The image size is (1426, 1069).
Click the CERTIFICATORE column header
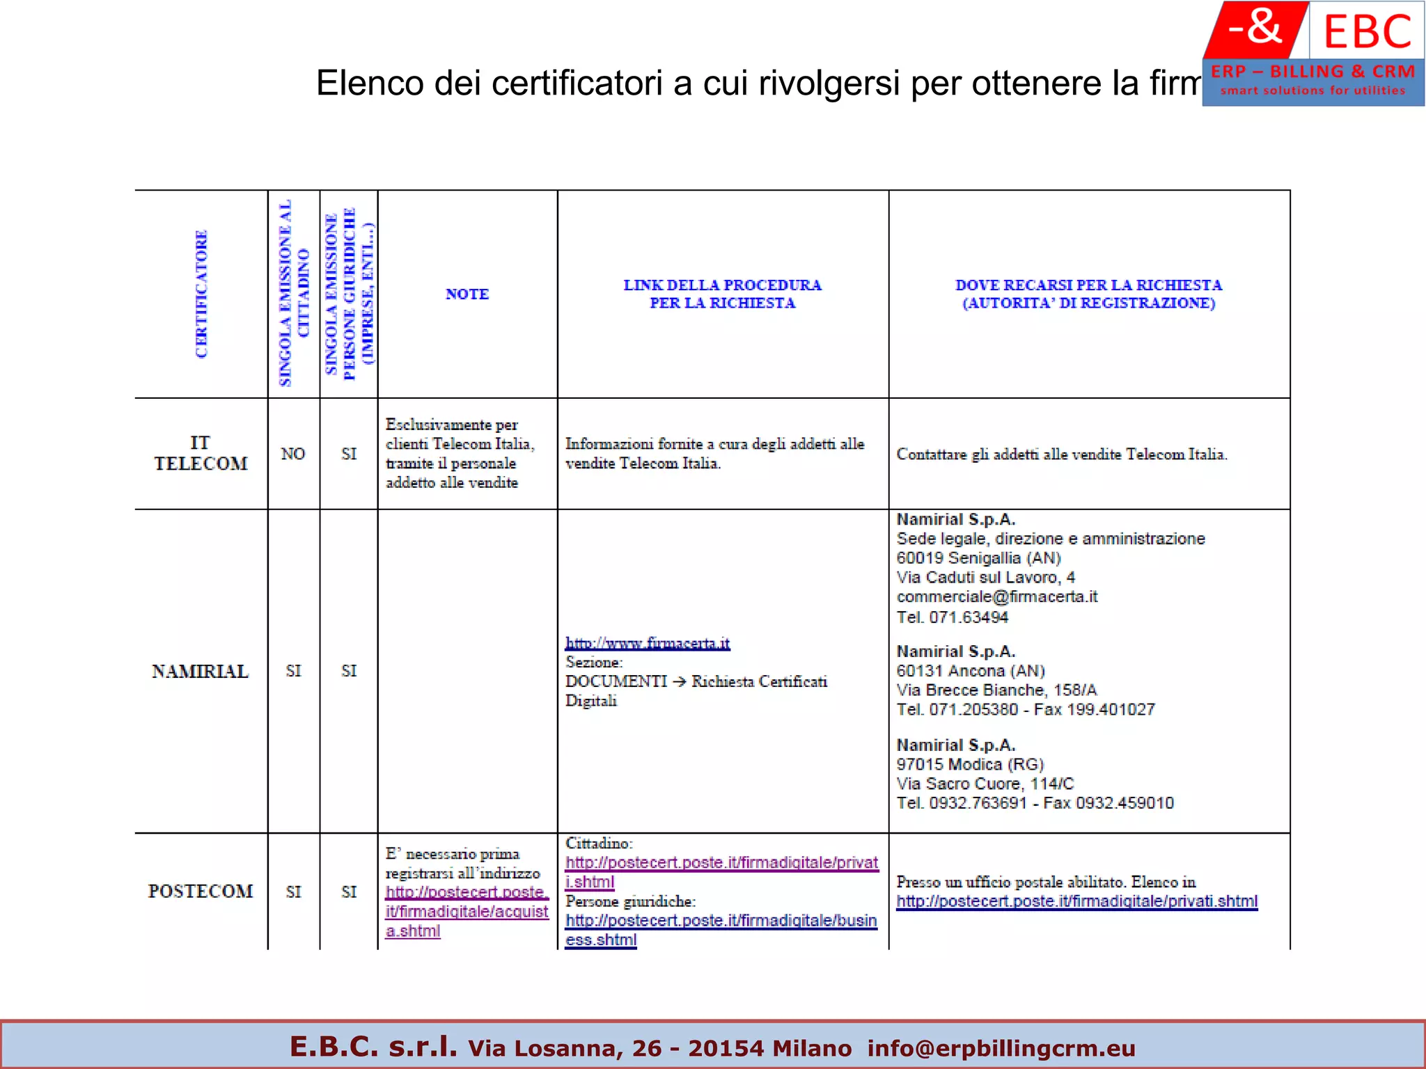(201, 294)
